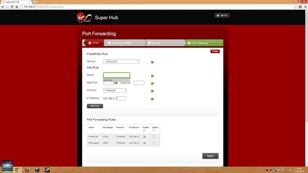
Task: Click the browser Forward arrow
Action: click(x=7, y=7)
